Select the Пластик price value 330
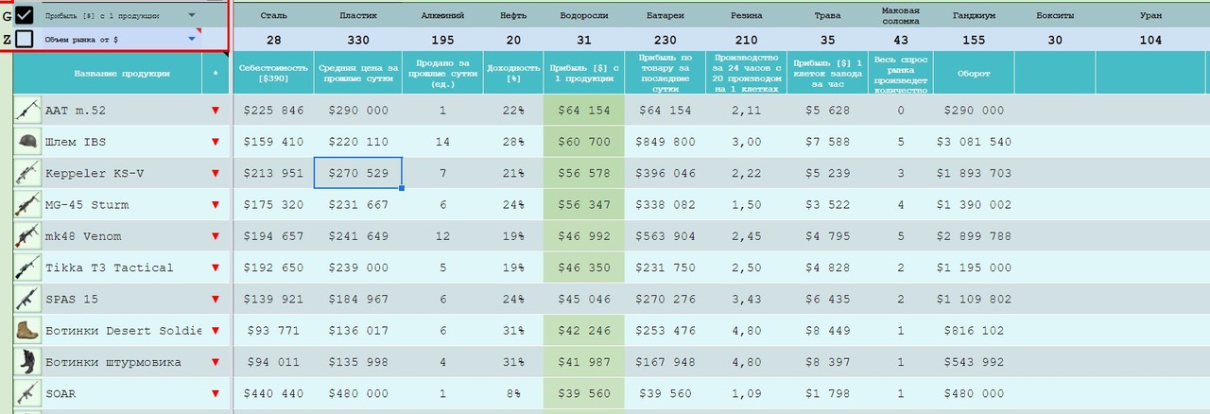 pyautogui.click(x=358, y=40)
